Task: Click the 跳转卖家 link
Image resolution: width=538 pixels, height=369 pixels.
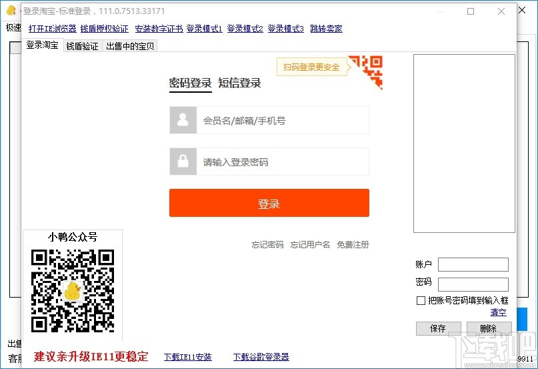Action: pyautogui.click(x=326, y=29)
